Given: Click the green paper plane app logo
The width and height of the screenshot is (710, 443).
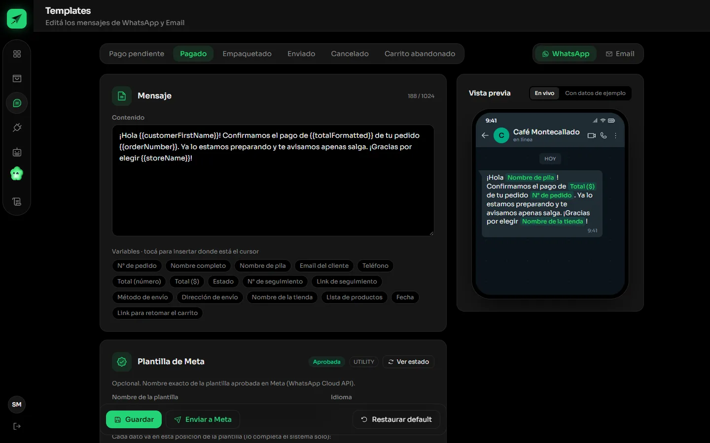Looking at the screenshot, I should [x=17, y=19].
